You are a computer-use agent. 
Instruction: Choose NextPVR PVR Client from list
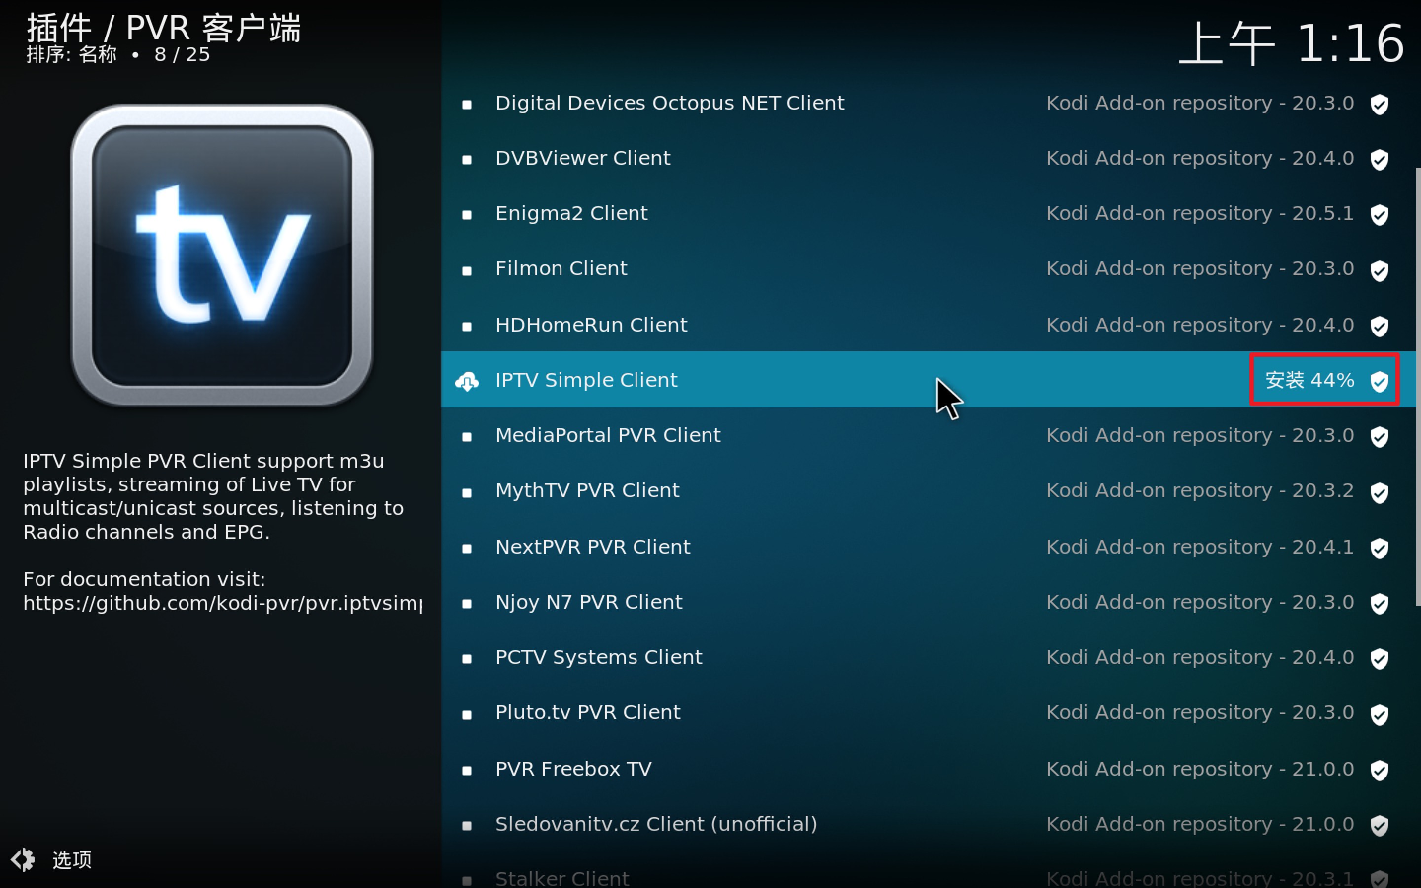click(593, 547)
